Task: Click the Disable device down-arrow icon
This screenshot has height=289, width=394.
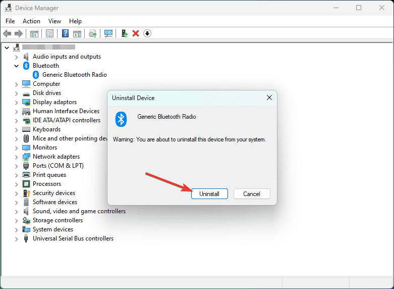Action: [x=147, y=33]
